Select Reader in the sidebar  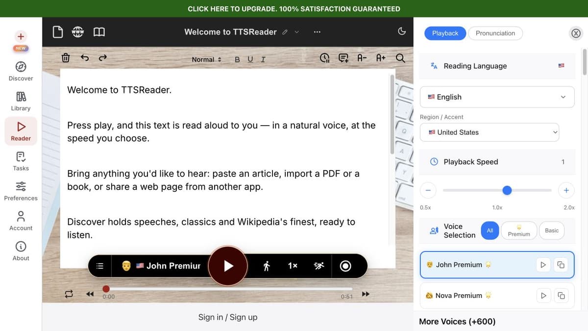coord(21,131)
